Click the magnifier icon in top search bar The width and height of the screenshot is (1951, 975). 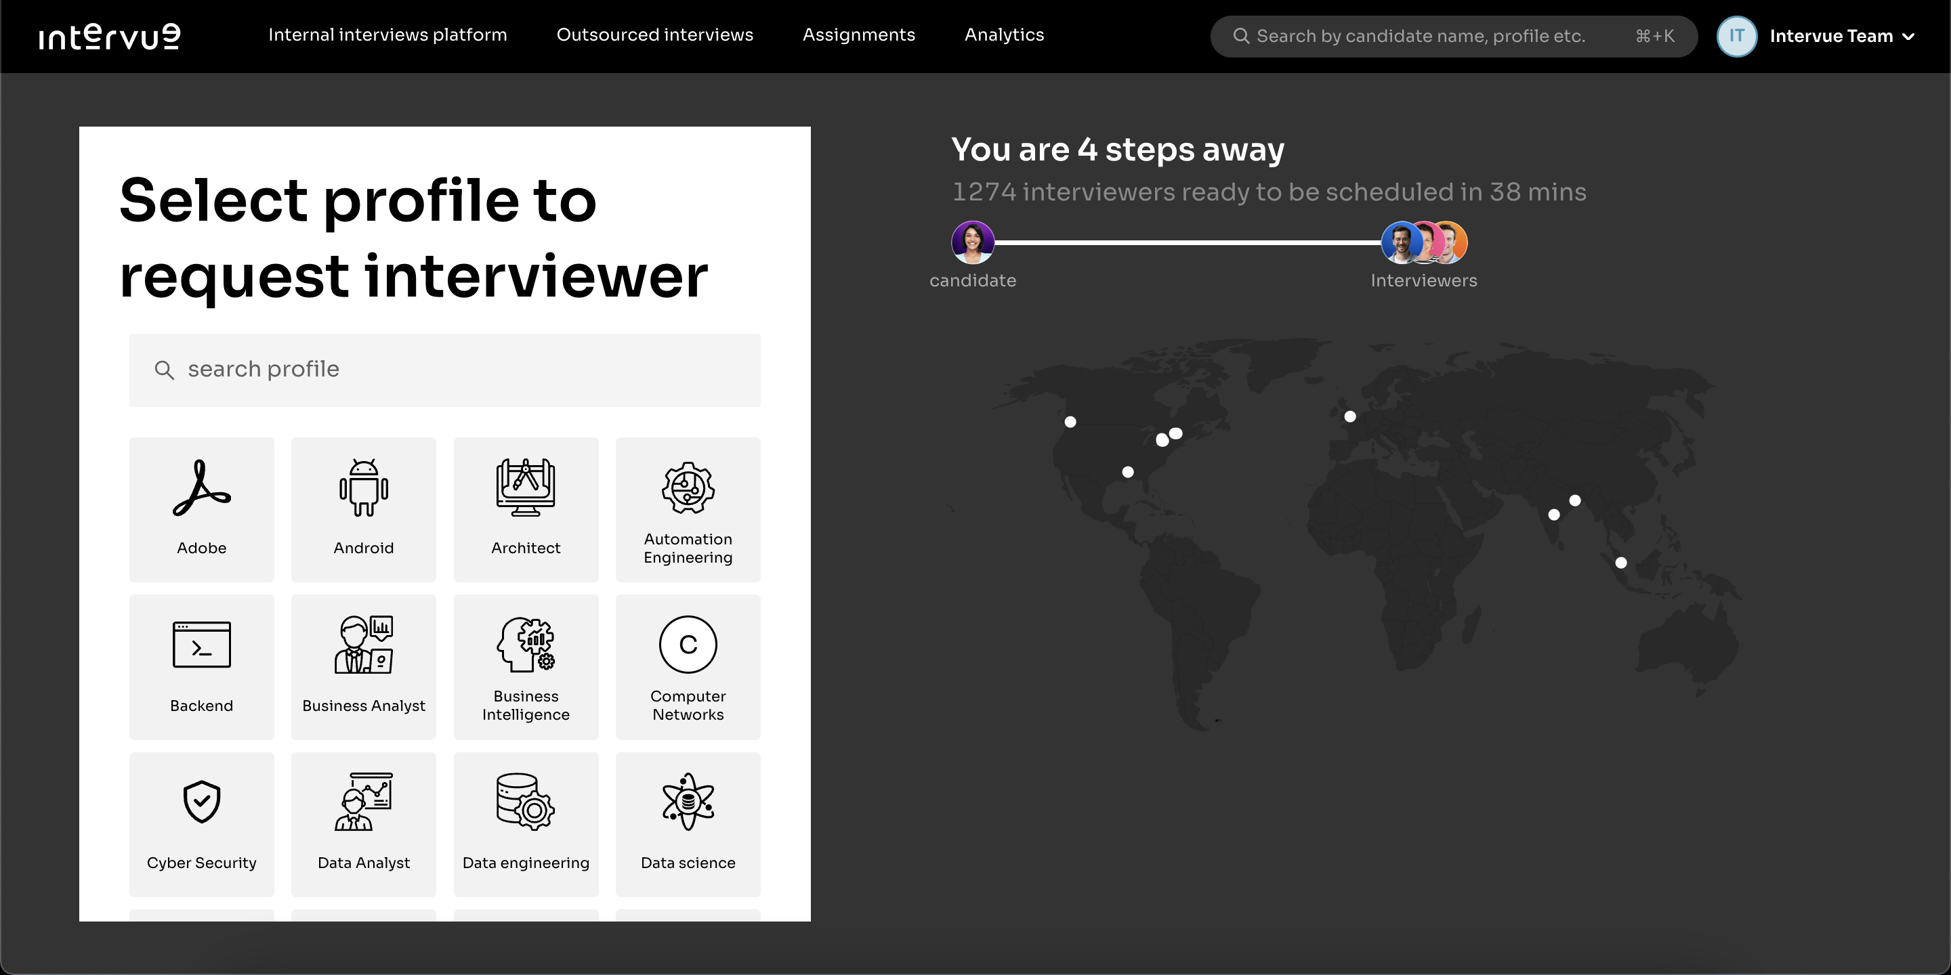coord(1240,36)
